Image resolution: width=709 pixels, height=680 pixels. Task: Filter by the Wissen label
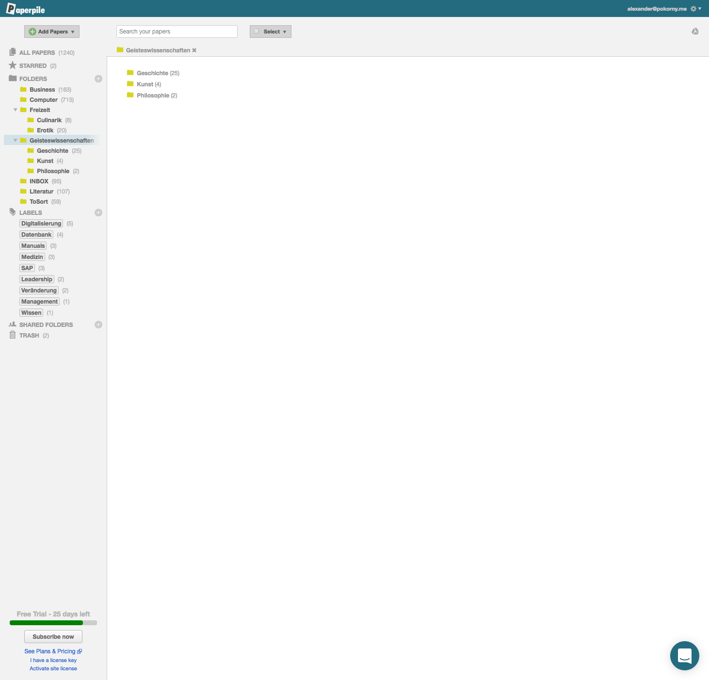(x=32, y=313)
